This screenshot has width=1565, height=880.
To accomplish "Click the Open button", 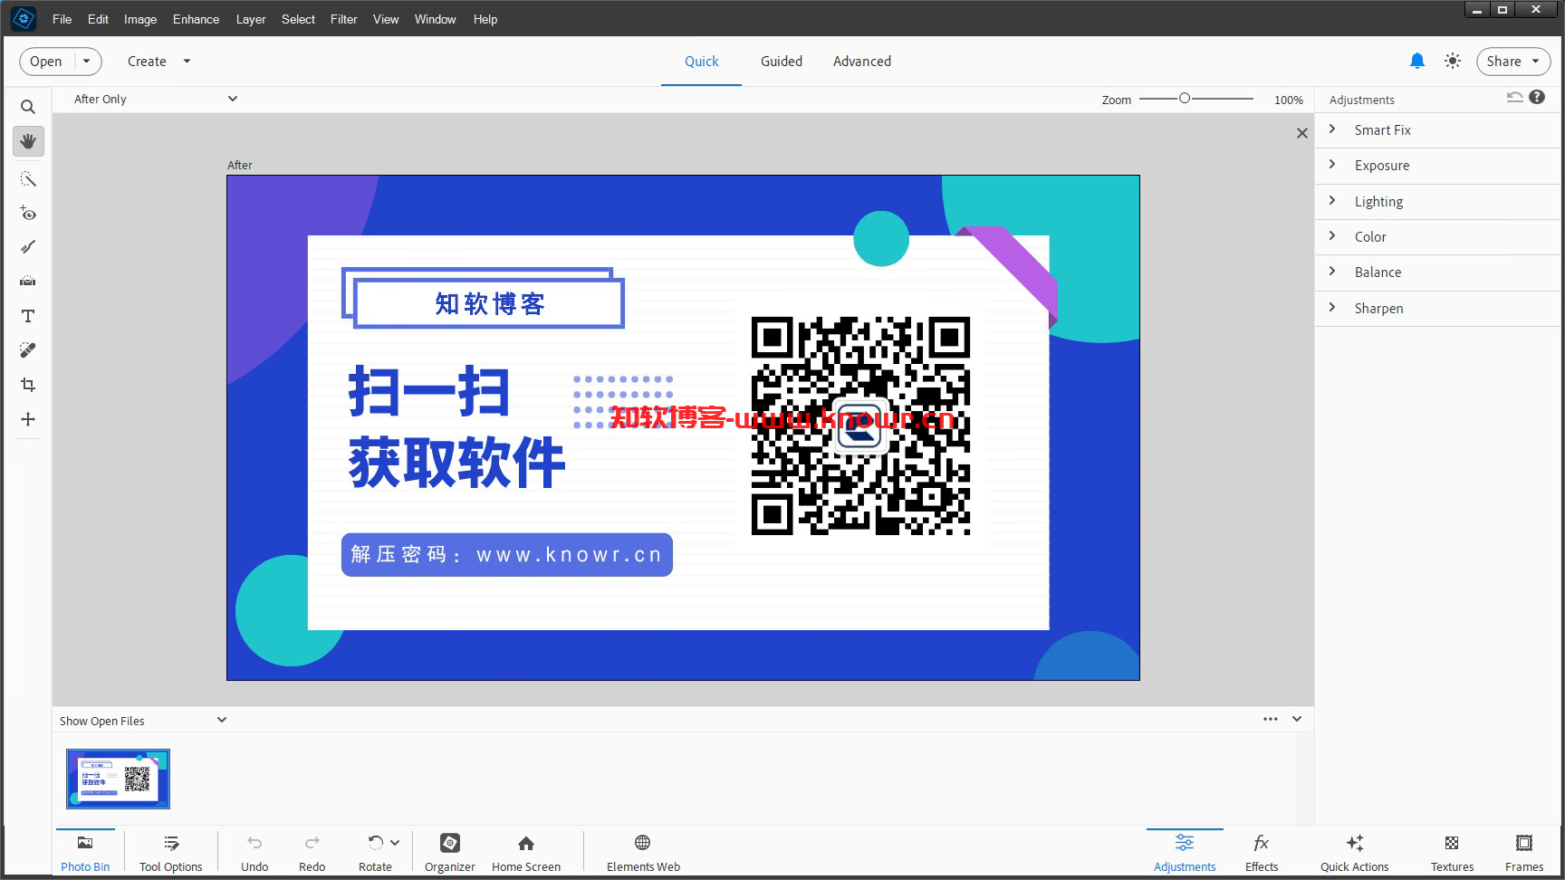I will tap(46, 61).
